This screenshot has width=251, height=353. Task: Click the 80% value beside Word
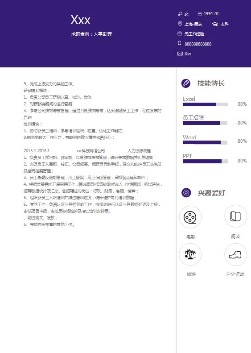click(242, 141)
